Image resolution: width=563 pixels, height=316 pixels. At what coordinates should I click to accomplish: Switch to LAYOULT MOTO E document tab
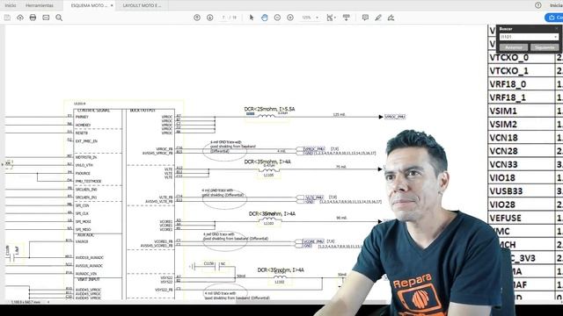coord(142,5)
